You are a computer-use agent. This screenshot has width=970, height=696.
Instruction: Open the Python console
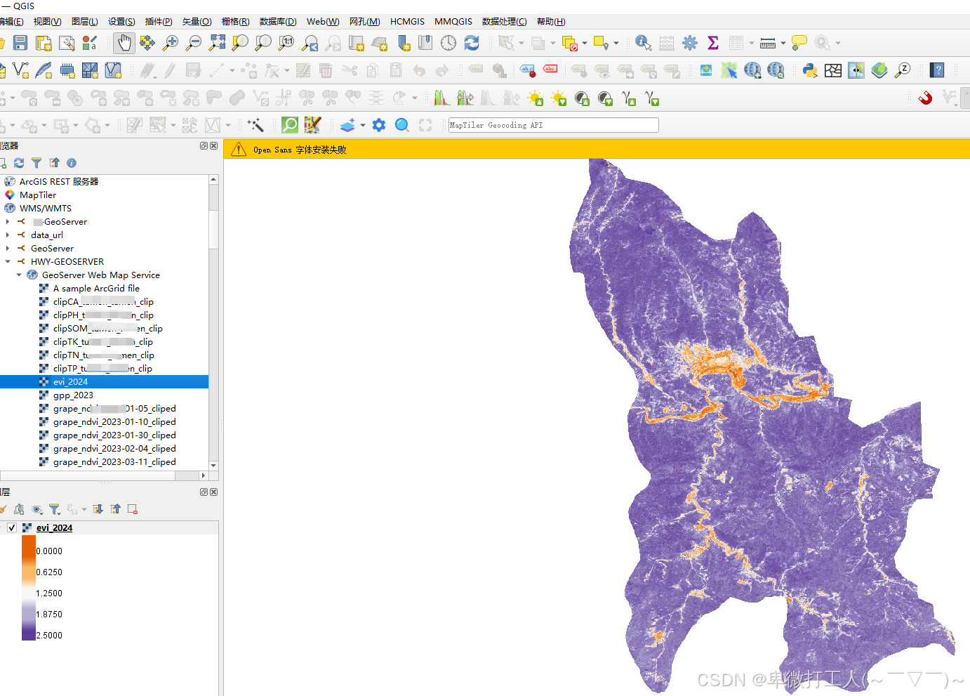coord(809,70)
